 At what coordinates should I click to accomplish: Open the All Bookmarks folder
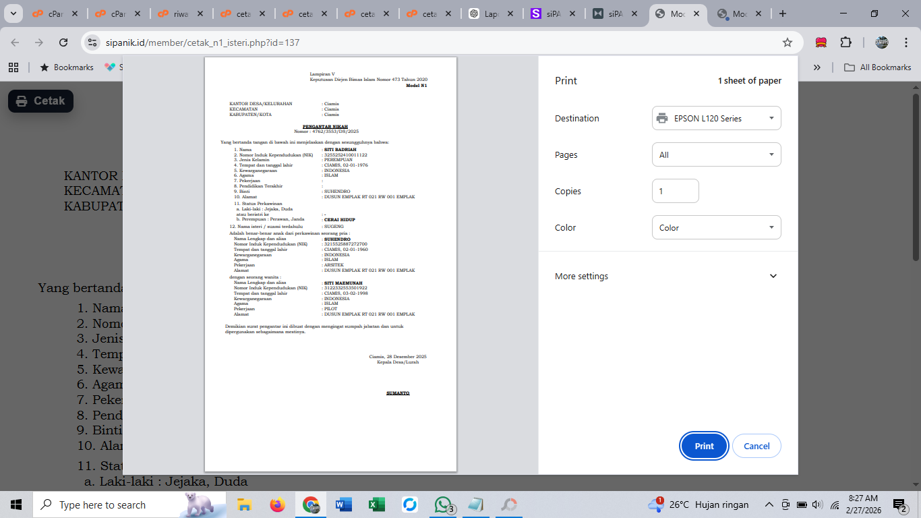[x=878, y=67]
